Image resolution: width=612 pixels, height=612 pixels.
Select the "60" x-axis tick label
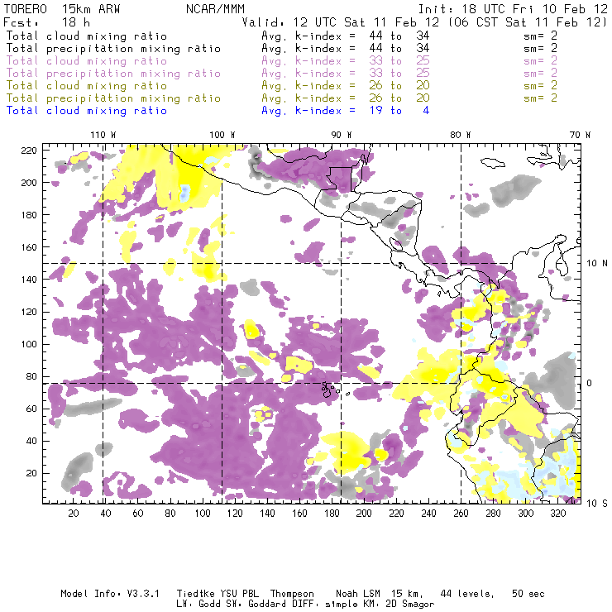click(x=138, y=514)
